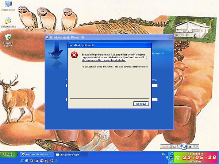Click the reader logo on the desktop widget

pyautogui.click(x=165, y=147)
